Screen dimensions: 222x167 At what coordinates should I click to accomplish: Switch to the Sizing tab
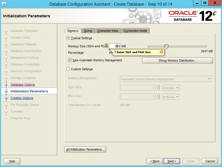[88, 31]
